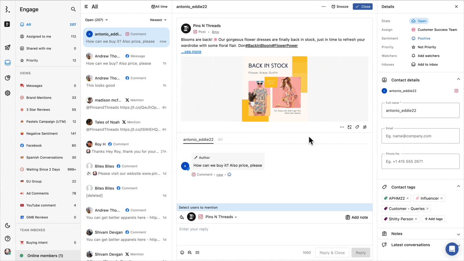Viewport: 464px width, 261px height.
Task: Click the tag icon below the post
Action: 357,127
